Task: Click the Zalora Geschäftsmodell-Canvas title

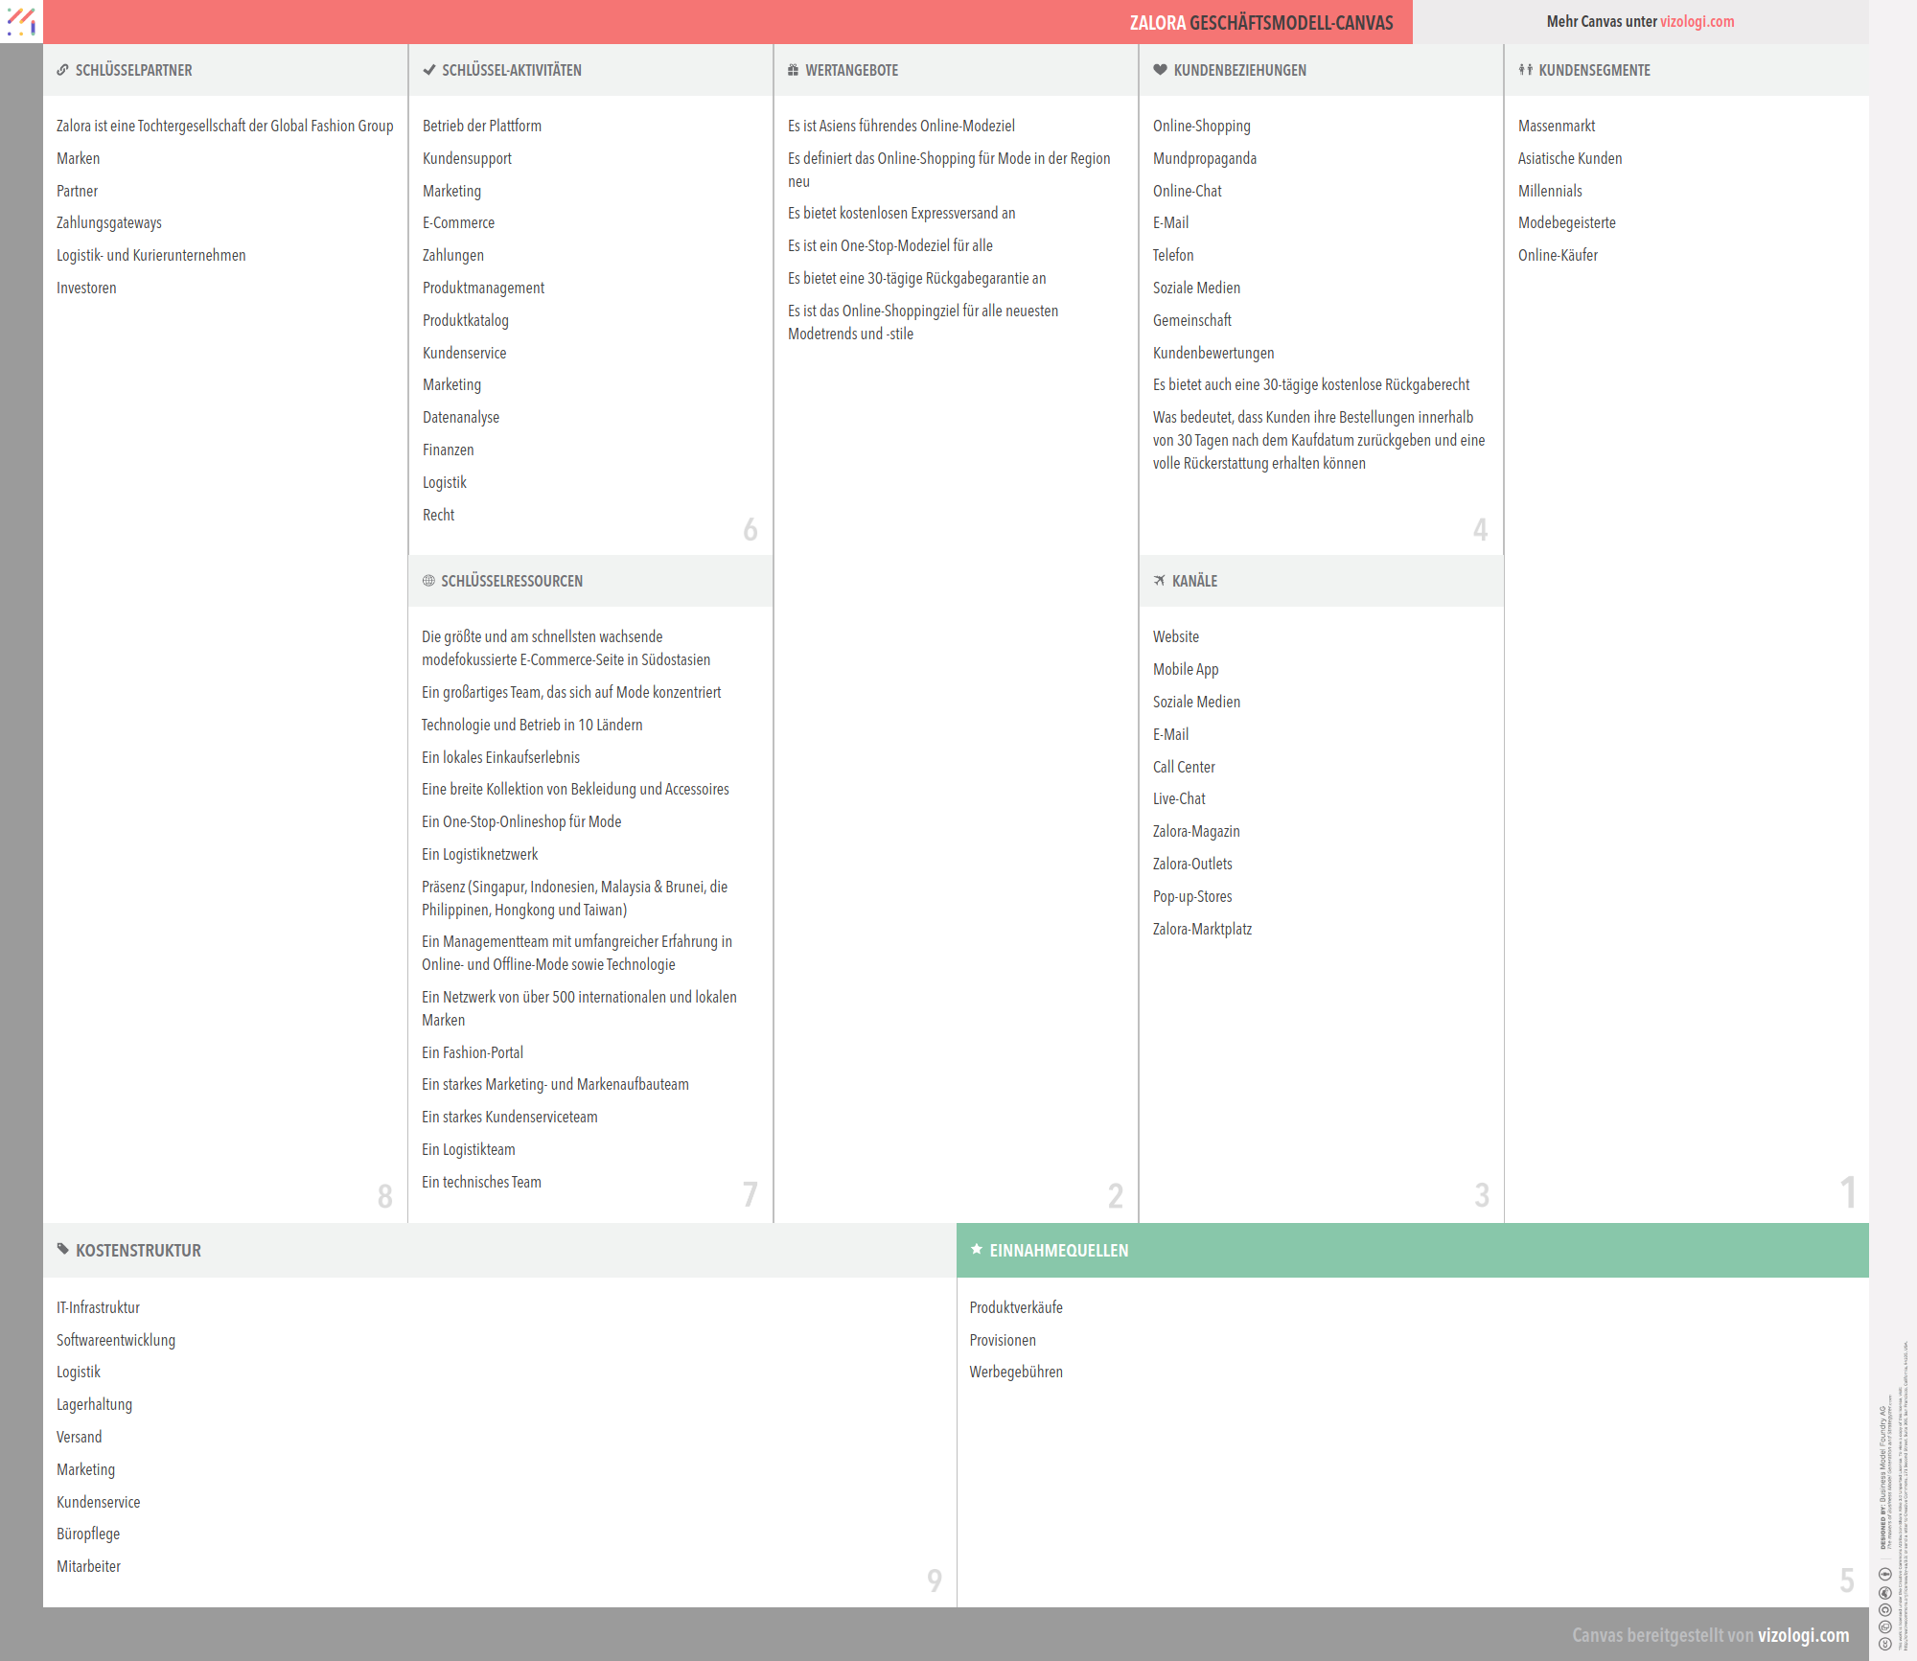Action: 1260,23
